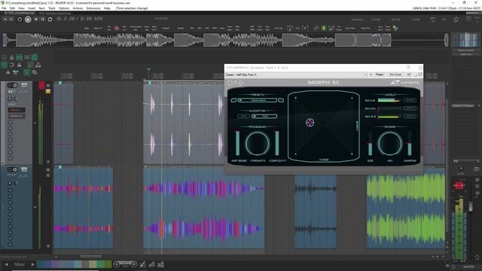Click the red star icon in top toolbar
This screenshot has width=482, height=271.
click(x=117, y=29)
